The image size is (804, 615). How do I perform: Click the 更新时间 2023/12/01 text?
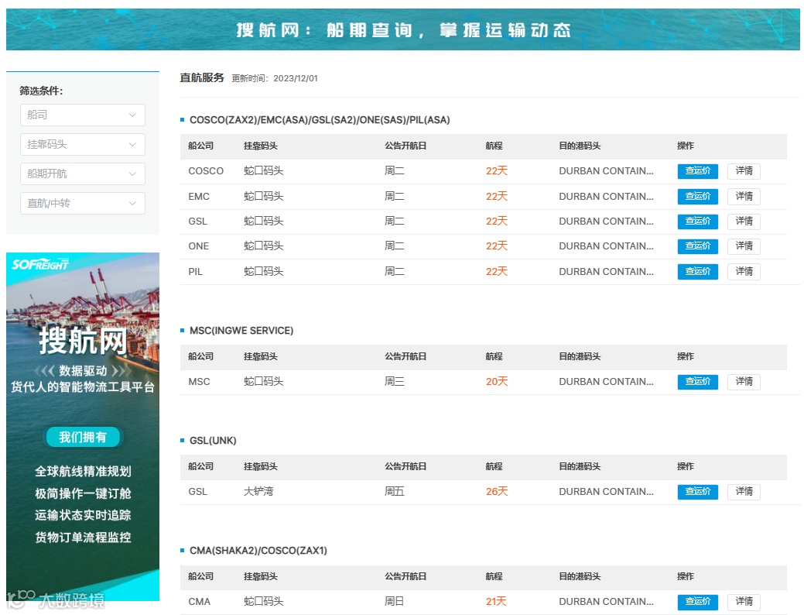tap(275, 78)
